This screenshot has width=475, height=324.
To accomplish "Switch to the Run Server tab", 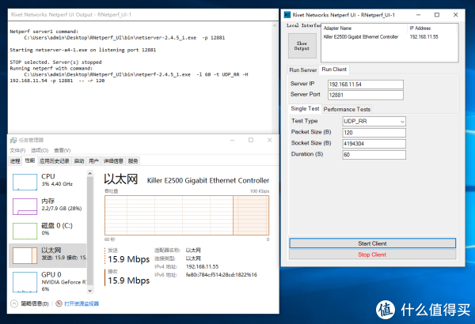I will point(302,70).
